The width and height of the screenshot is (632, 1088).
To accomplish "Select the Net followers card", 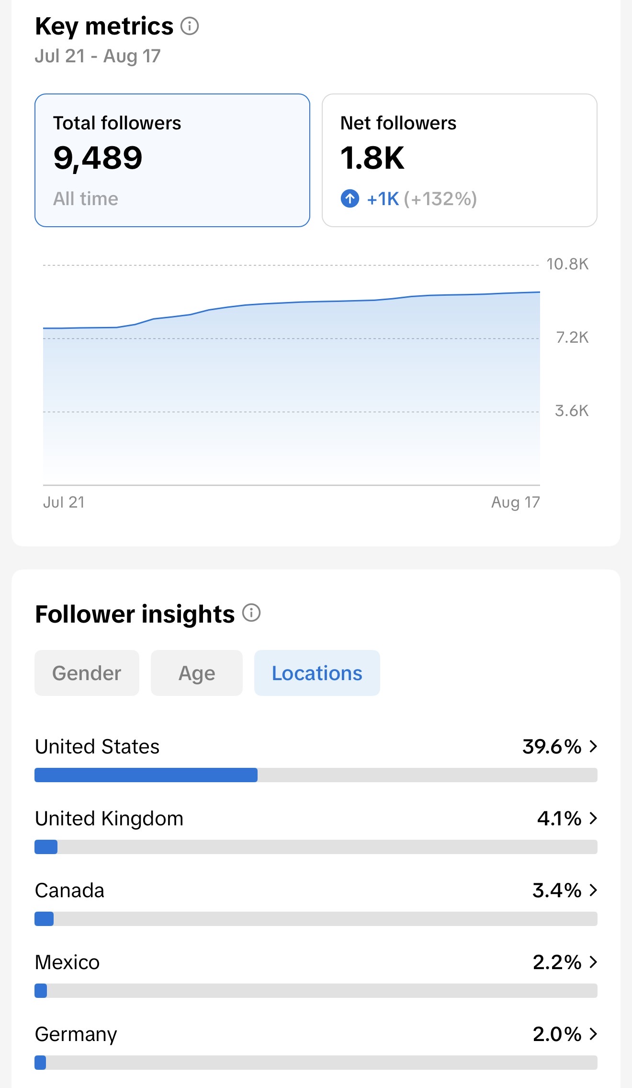I will tap(460, 160).
